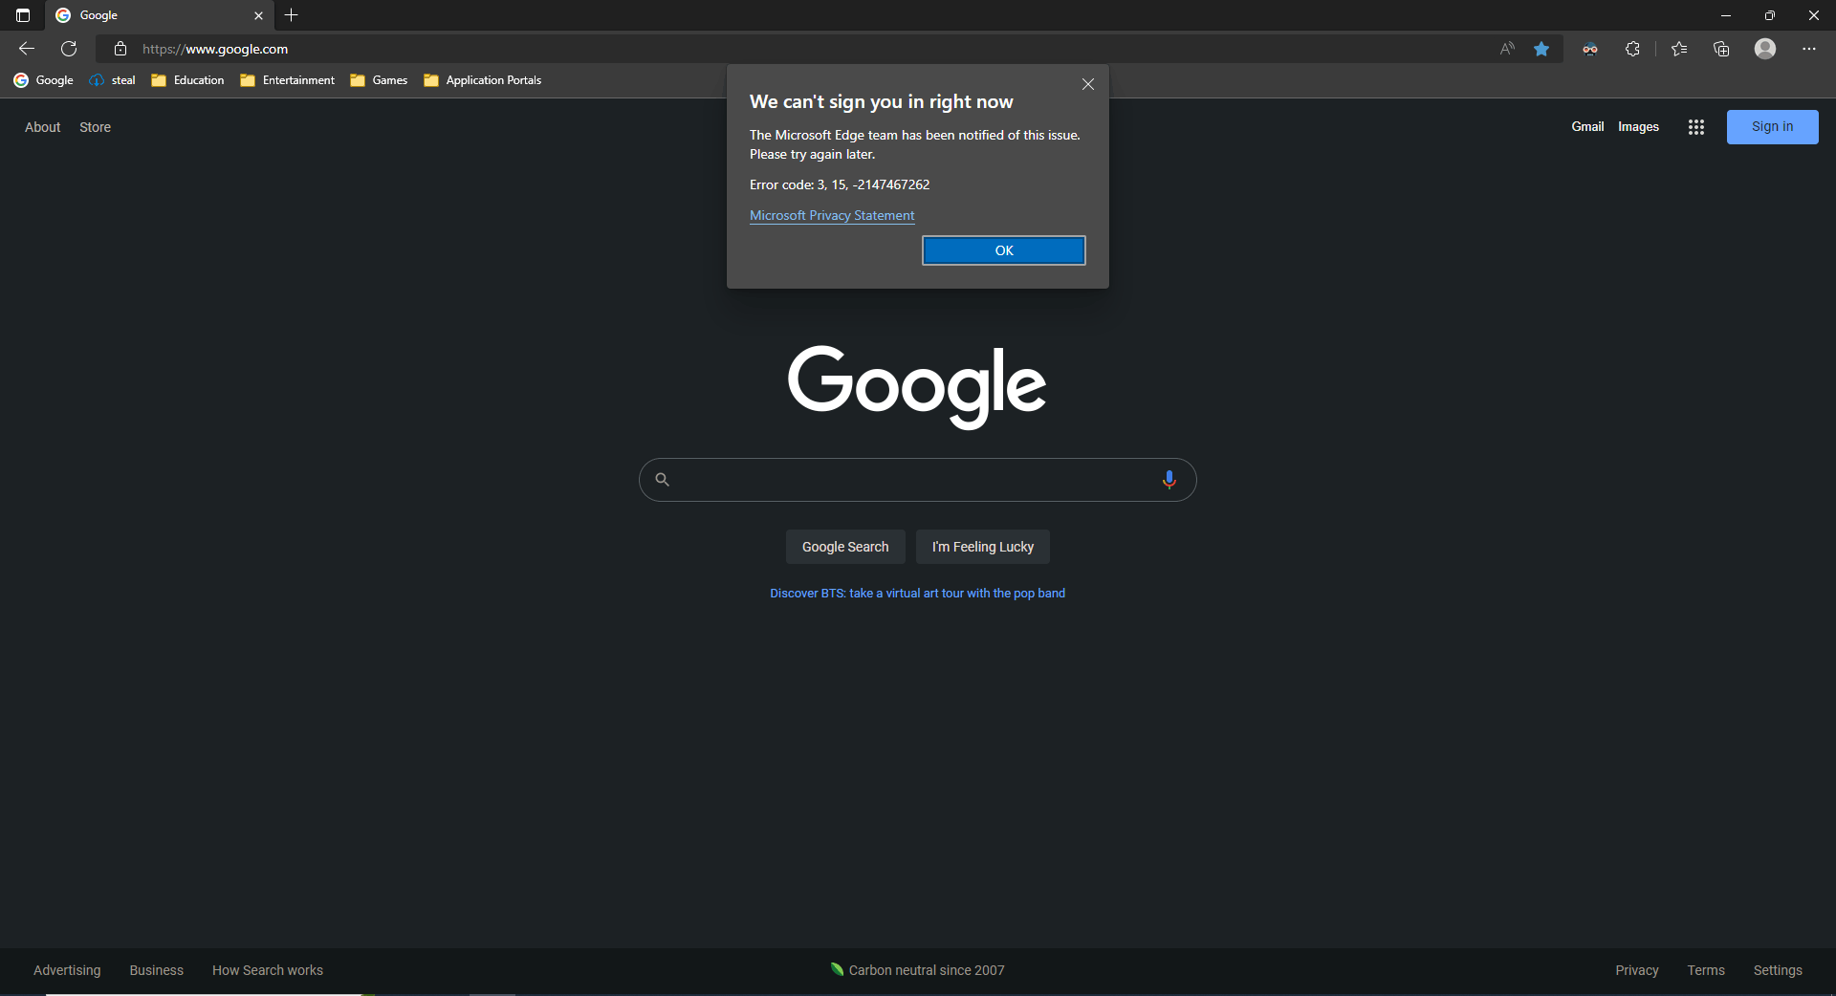Click the InPrivate-style extension icon in toolbar
The image size is (1836, 996).
coord(1590,49)
